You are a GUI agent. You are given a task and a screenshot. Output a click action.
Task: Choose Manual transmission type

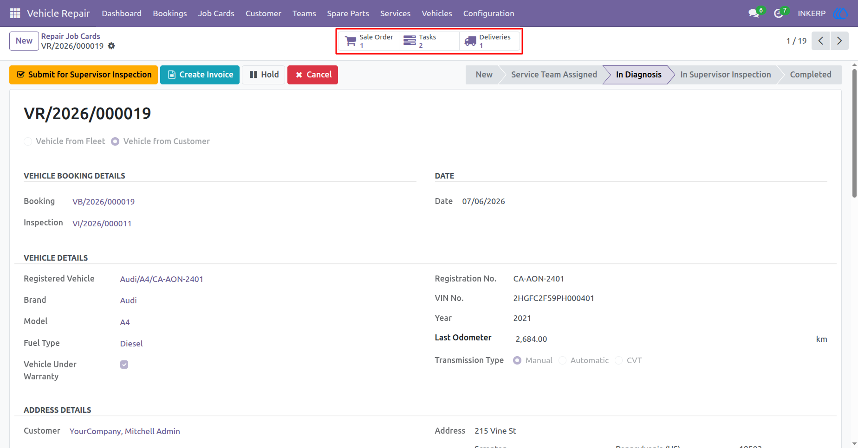pyautogui.click(x=517, y=360)
